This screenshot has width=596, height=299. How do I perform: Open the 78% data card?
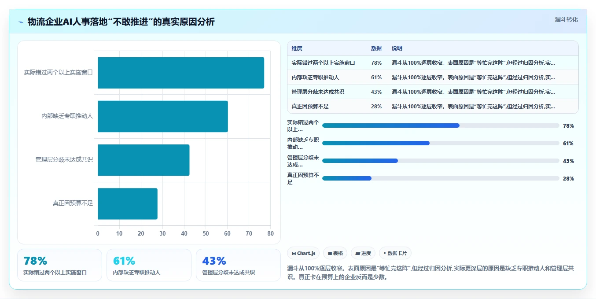(59, 265)
